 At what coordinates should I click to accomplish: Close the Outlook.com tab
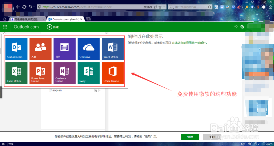(x=81, y=19)
